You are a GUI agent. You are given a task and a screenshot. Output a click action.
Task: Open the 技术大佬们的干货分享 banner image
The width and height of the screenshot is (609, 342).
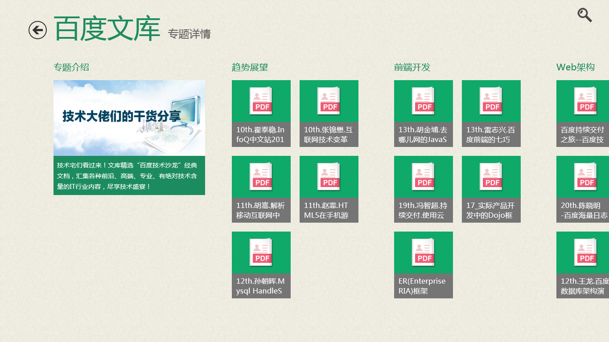tap(129, 118)
